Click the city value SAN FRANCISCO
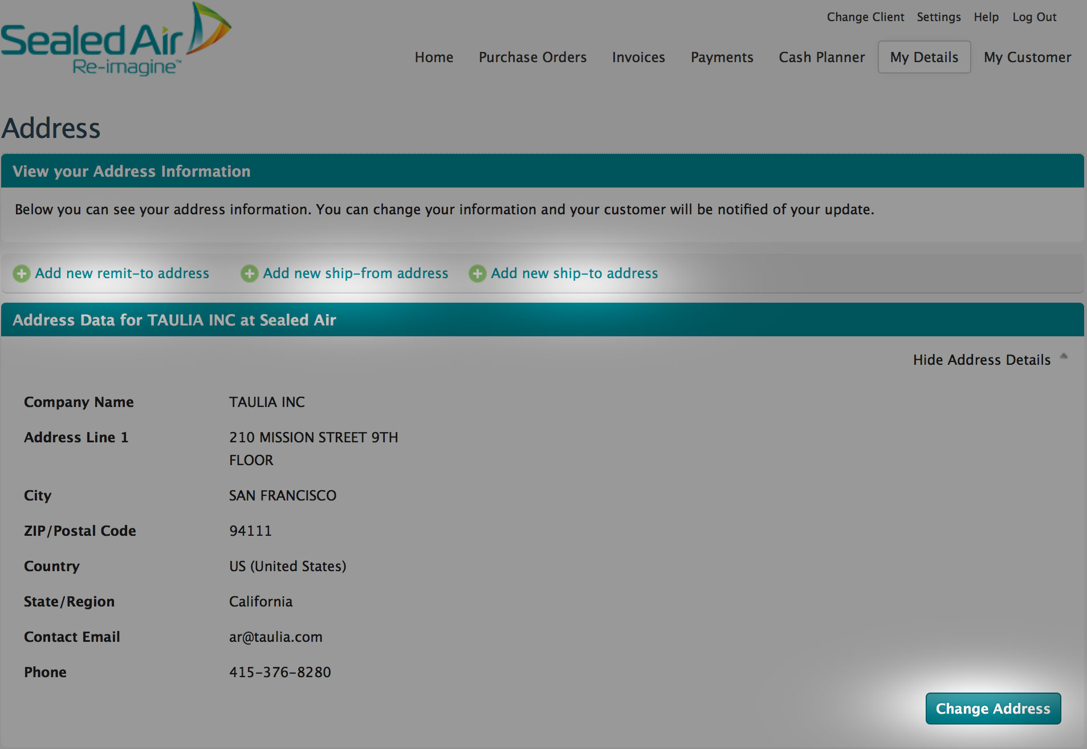This screenshot has height=749, width=1087. coord(283,495)
